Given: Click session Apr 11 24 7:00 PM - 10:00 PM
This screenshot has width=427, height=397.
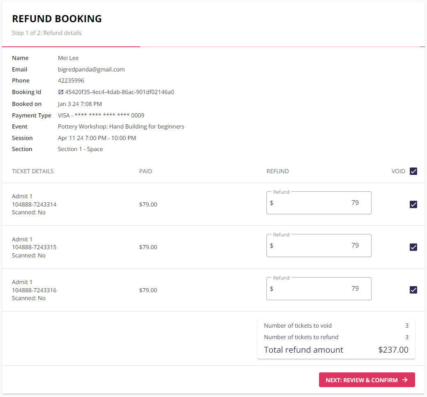Looking at the screenshot, I should tap(96, 138).
